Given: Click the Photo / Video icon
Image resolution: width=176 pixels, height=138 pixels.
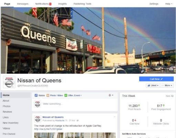Looking at the screenshot, I should coord(48,95).
